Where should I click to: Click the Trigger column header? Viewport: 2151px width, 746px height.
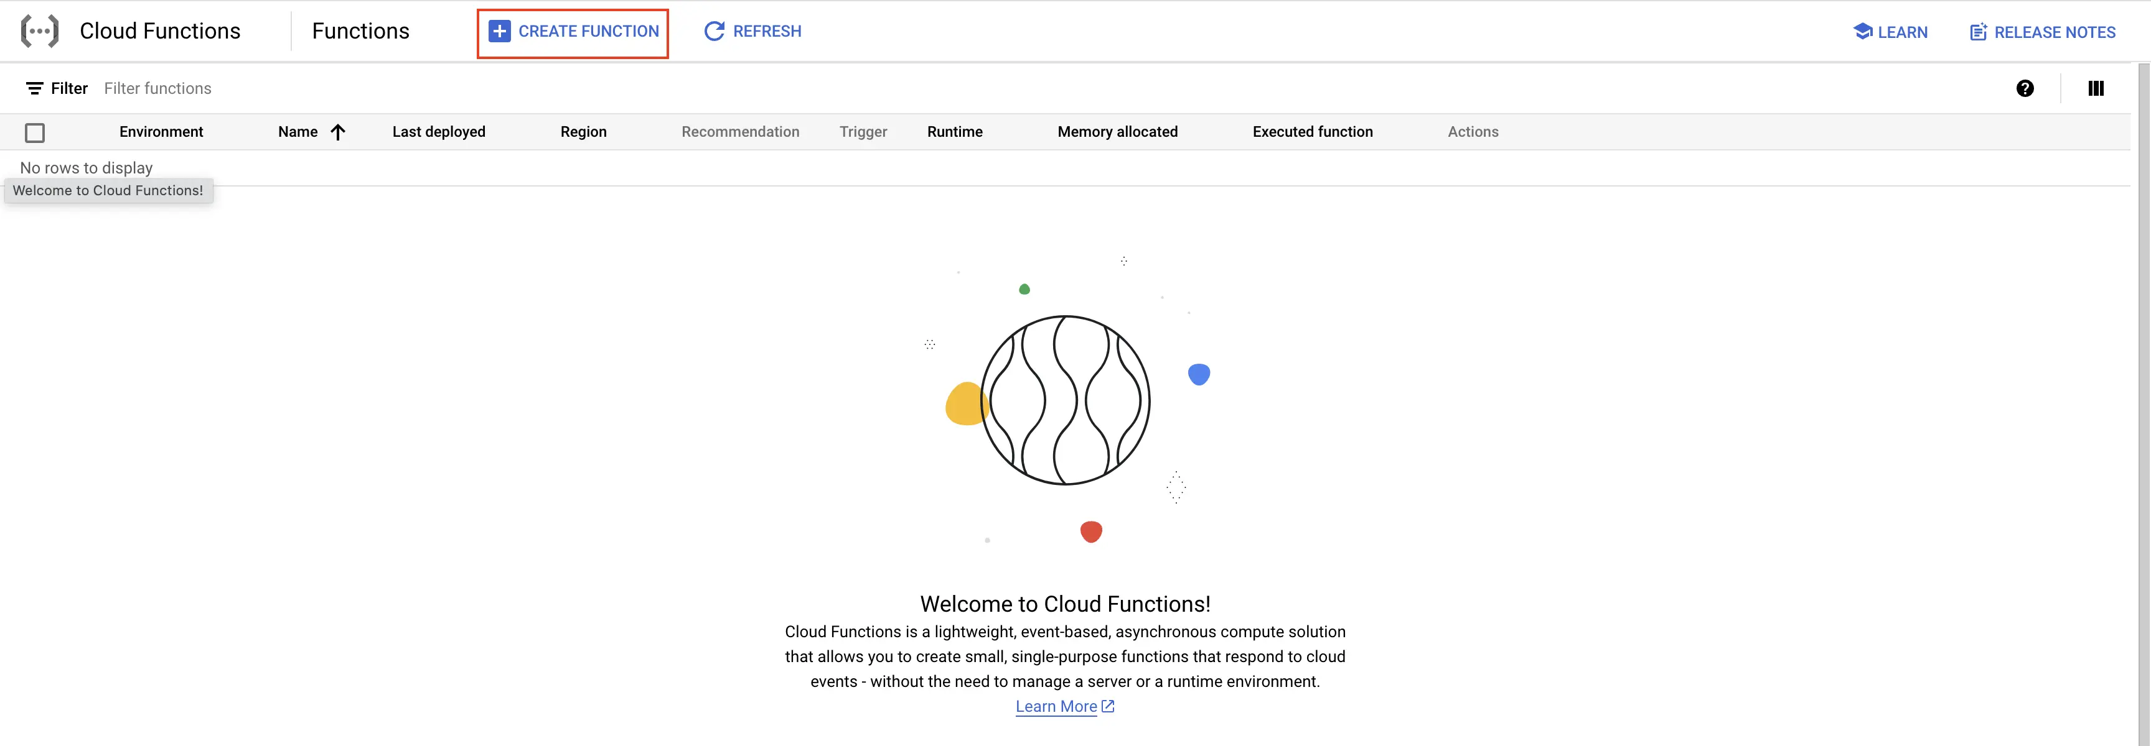tap(863, 132)
